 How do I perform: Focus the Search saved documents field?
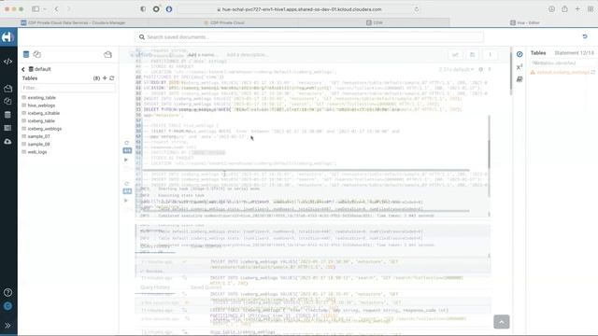pos(309,37)
